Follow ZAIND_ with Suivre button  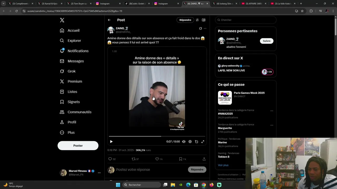click(x=267, y=41)
